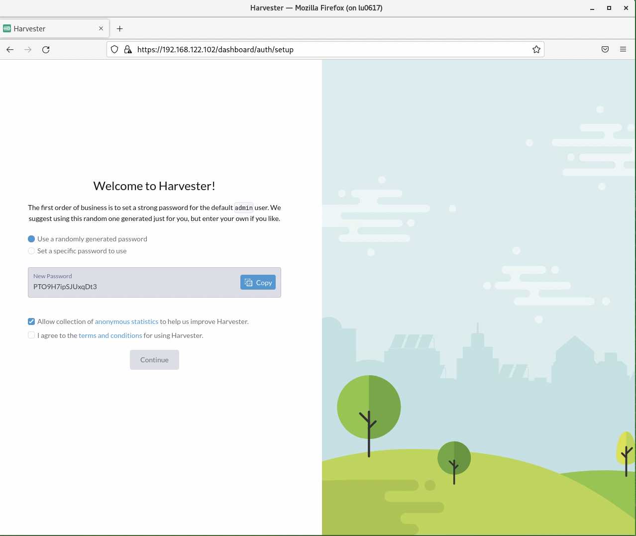The image size is (636, 536).
Task: Go back with the browser back arrow
Action: 10,49
